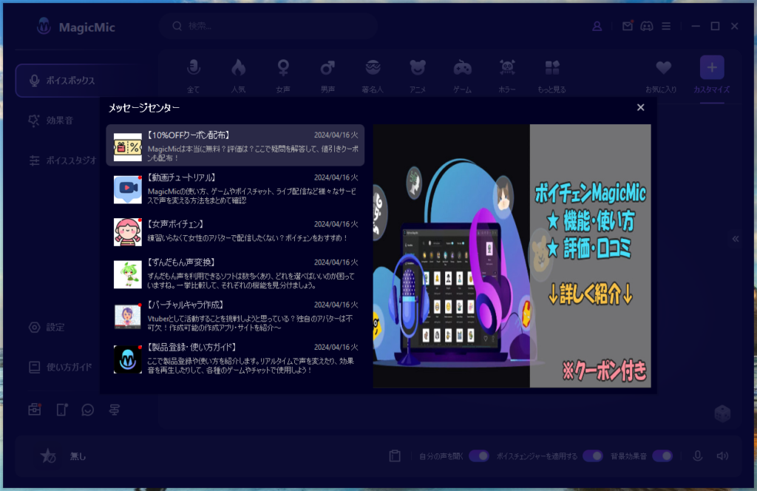Open 設定 in the sidebar
Viewport: 757px width, 491px height.
coord(47,328)
